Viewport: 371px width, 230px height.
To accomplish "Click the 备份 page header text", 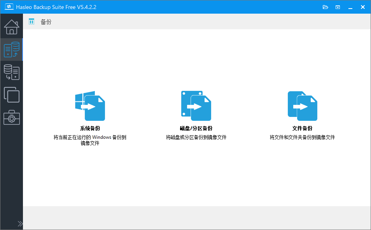I will (46, 22).
